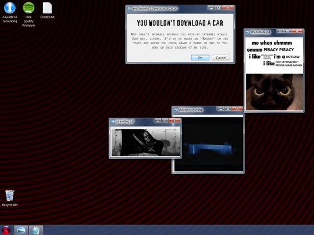
Task: Close the videopiracy.webp window
Action: 237,109
